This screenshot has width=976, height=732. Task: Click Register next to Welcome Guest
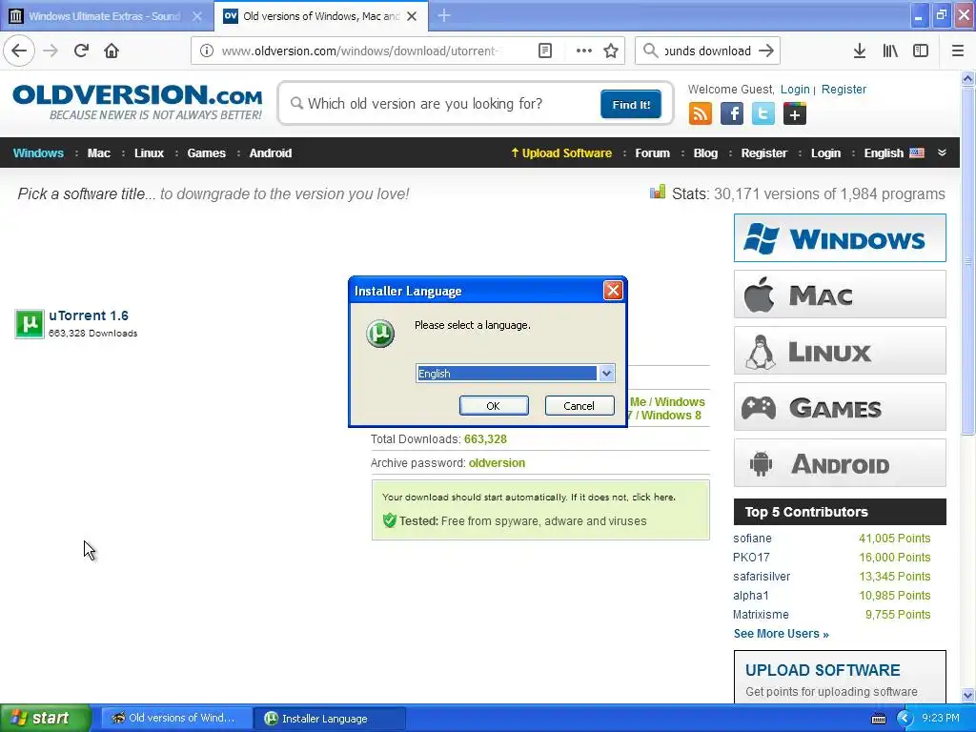pos(844,89)
